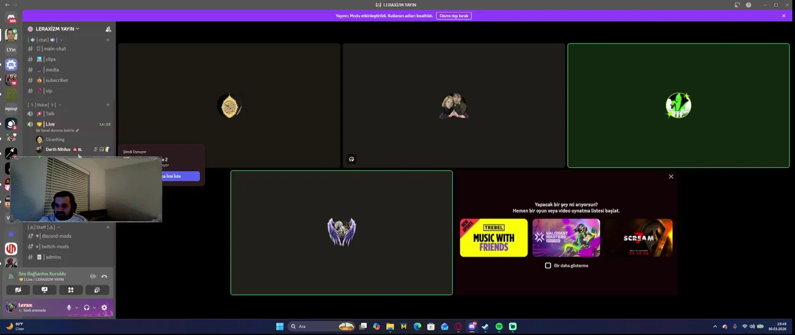Open Scream activity card
The image size is (795, 335).
[638, 238]
